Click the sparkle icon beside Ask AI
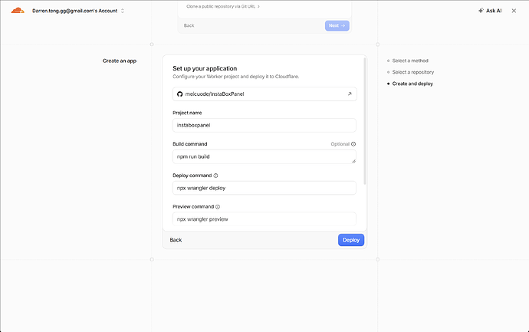The width and height of the screenshot is (529, 332). pos(481,11)
